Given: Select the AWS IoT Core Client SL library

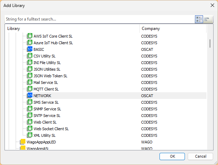Looking at the screenshot, I should pyautogui.click(x=53, y=36).
